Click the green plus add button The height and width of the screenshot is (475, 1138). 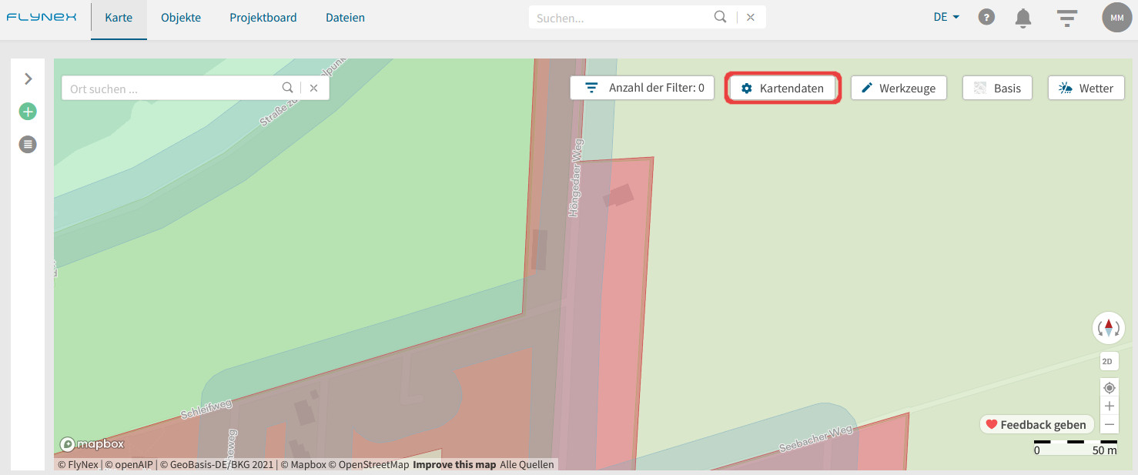(28, 112)
